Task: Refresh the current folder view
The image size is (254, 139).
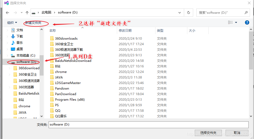Action: tap(189, 13)
